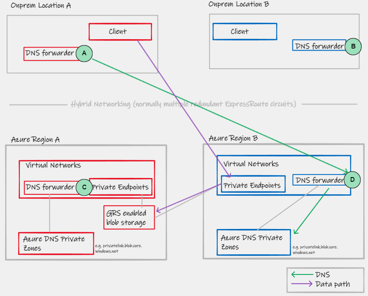Screen dimensions: 368x296
Task: Click the Virtual Networks label in Azure Region B
Action: 251,164
